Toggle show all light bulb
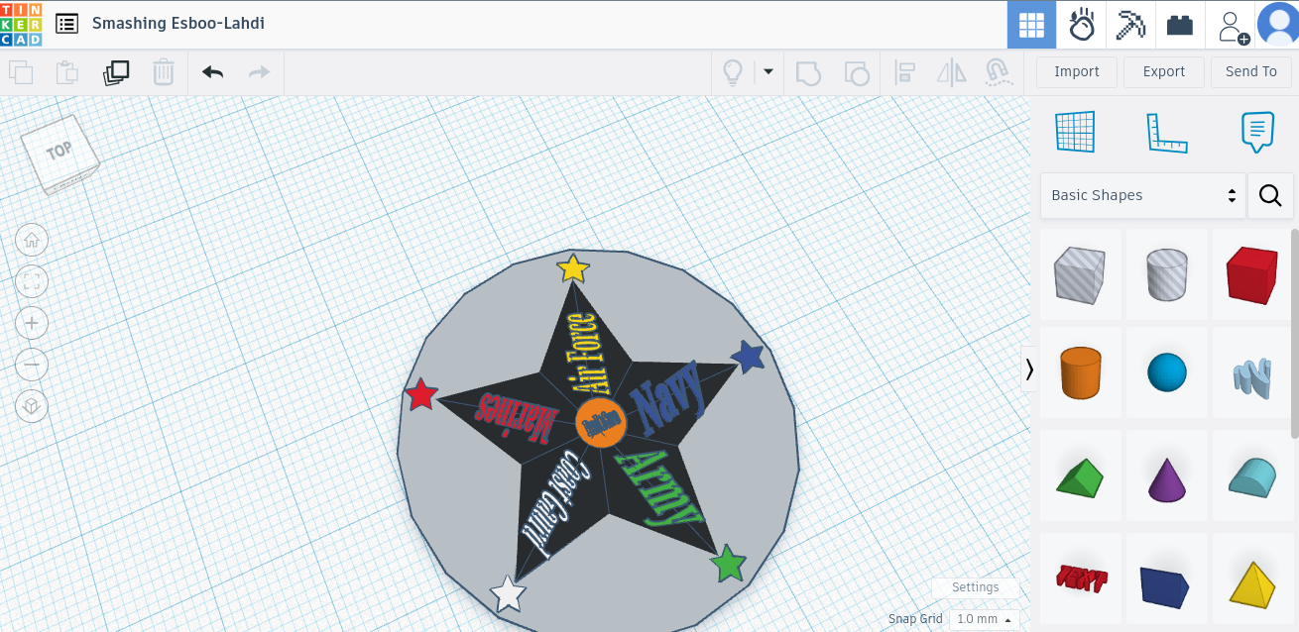 tap(732, 72)
